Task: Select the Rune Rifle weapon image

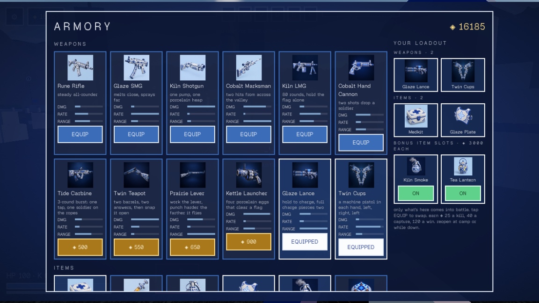Action: [x=80, y=68]
